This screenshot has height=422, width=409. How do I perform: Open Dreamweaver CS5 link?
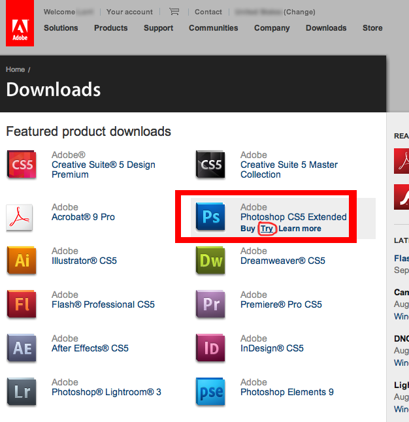[283, 261]
